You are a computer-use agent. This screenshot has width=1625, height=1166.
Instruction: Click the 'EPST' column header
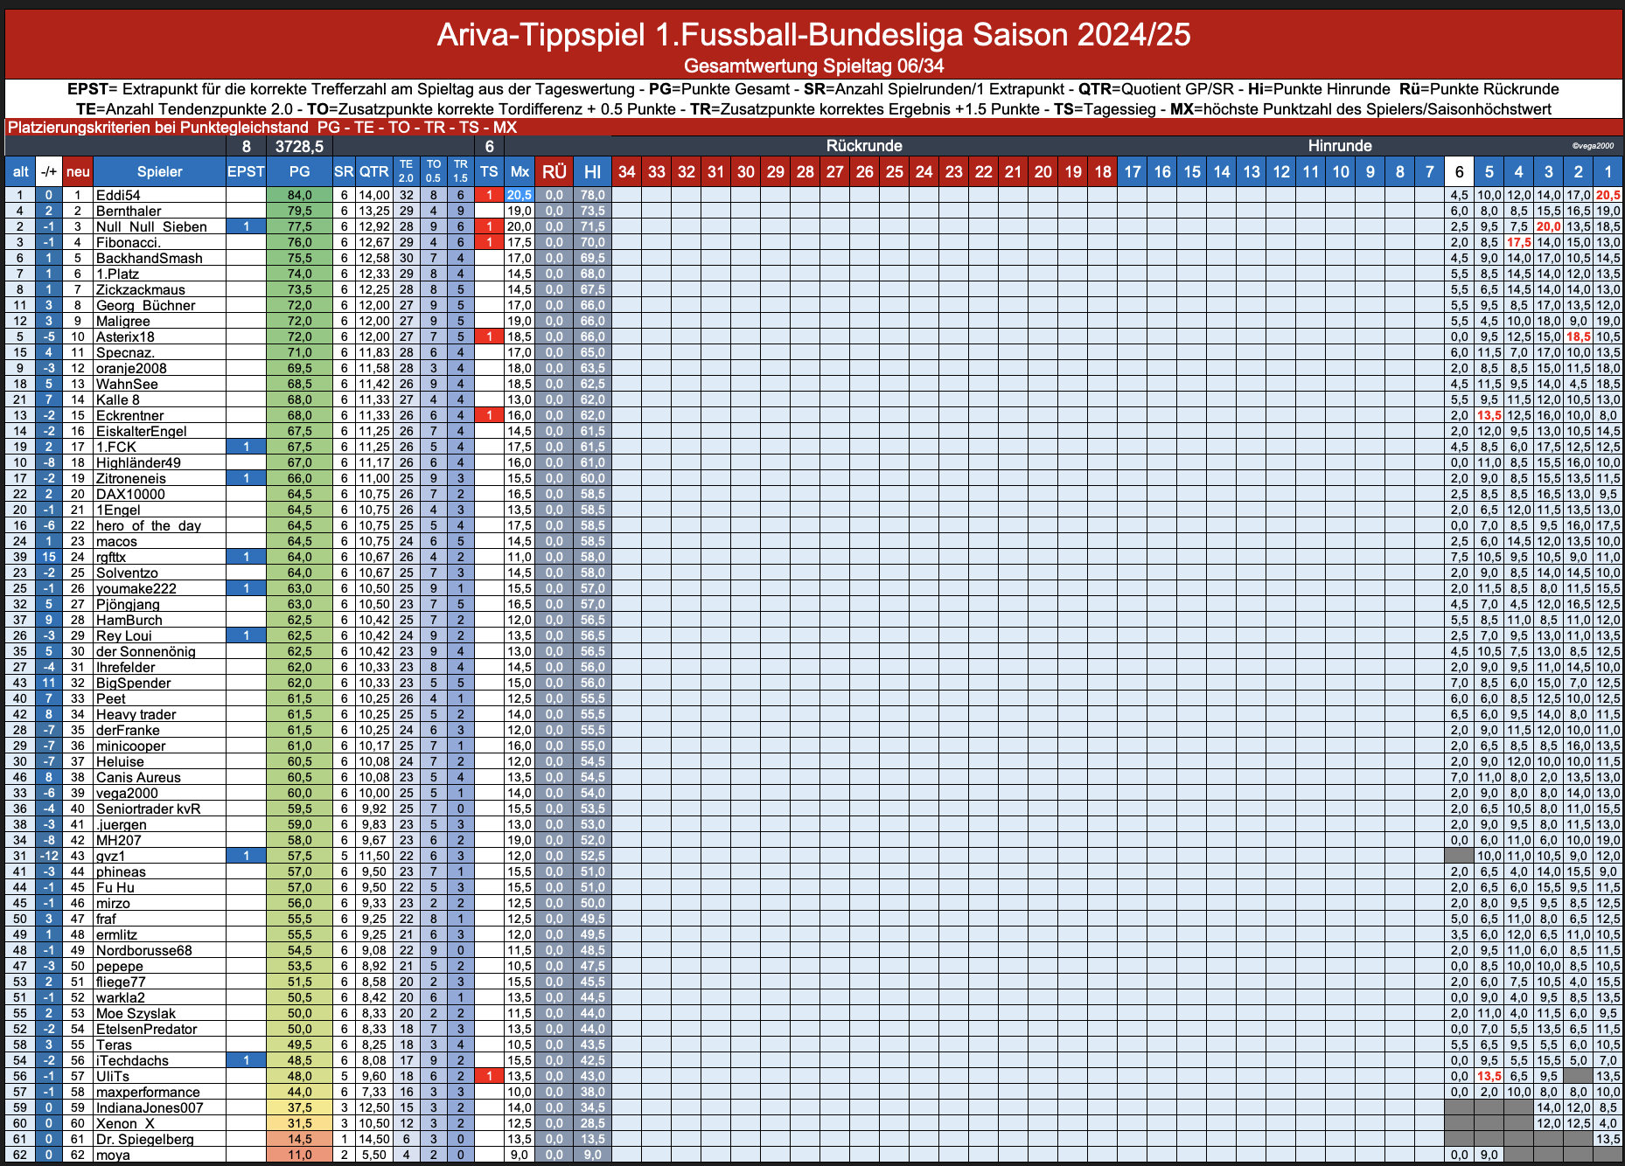246,171
